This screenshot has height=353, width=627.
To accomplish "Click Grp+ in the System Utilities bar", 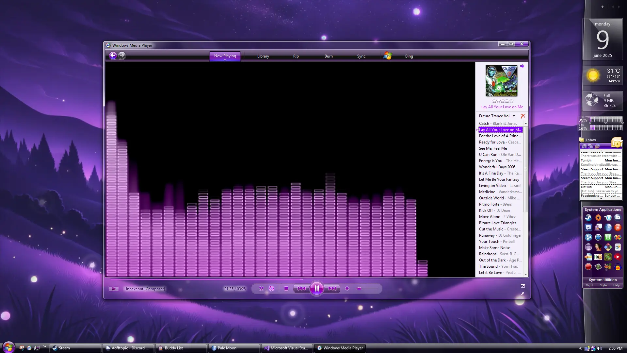I will tap(589, 285).
